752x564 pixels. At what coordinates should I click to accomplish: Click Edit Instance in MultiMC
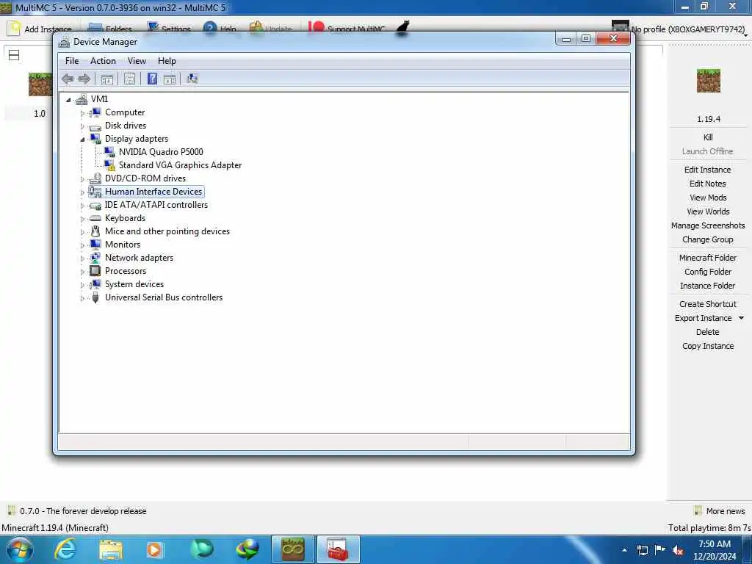707,170
